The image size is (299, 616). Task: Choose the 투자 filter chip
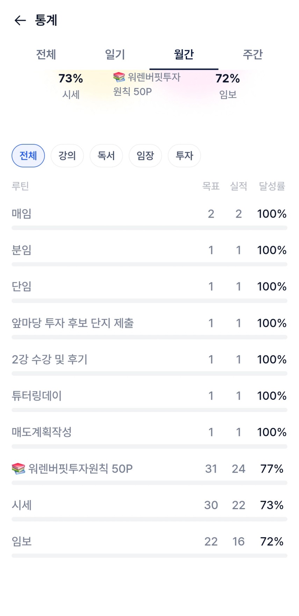coord(184,156)
